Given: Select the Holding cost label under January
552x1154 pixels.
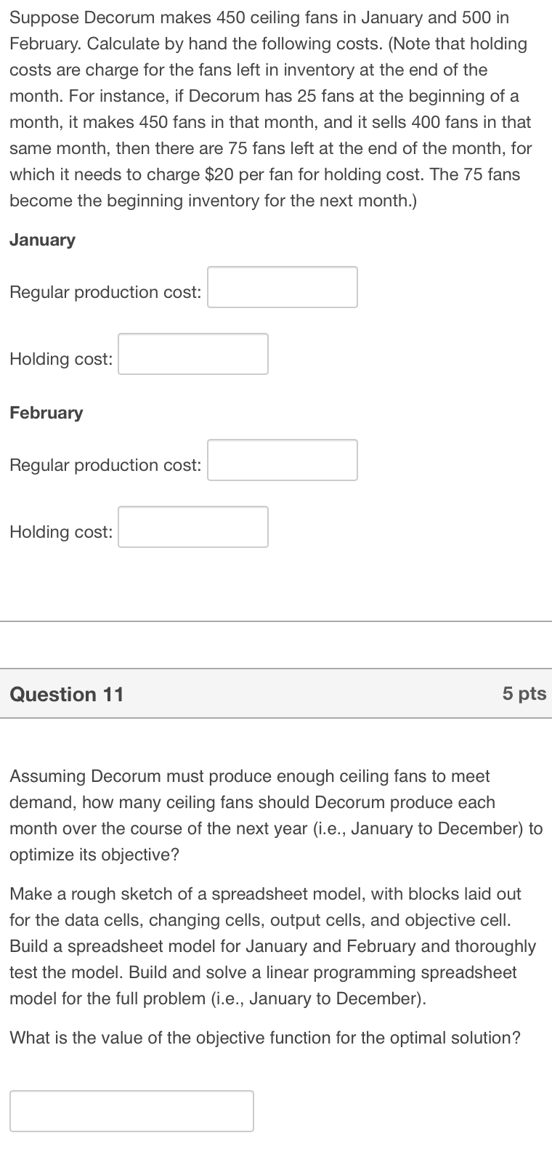Looking at the screenshot, I should (60, 359).
